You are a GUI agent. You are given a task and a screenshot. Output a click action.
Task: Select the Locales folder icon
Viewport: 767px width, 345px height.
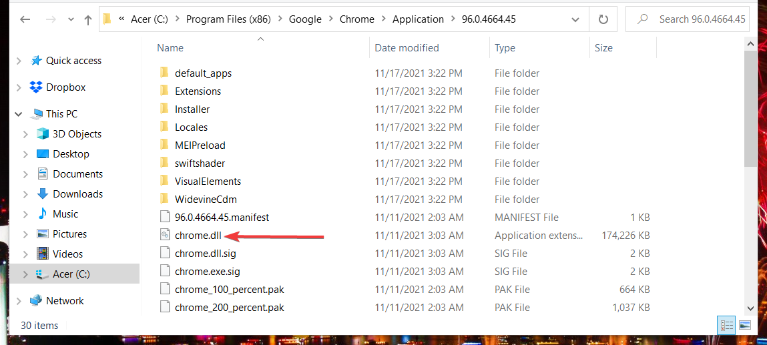[x=165, y=127]
